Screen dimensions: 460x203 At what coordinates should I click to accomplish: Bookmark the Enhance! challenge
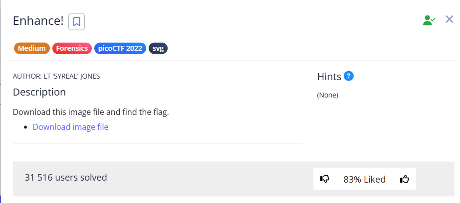coord(76,22)
